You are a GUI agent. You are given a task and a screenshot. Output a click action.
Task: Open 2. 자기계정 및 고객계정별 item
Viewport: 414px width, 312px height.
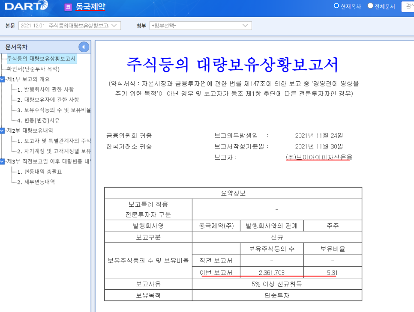54,151
